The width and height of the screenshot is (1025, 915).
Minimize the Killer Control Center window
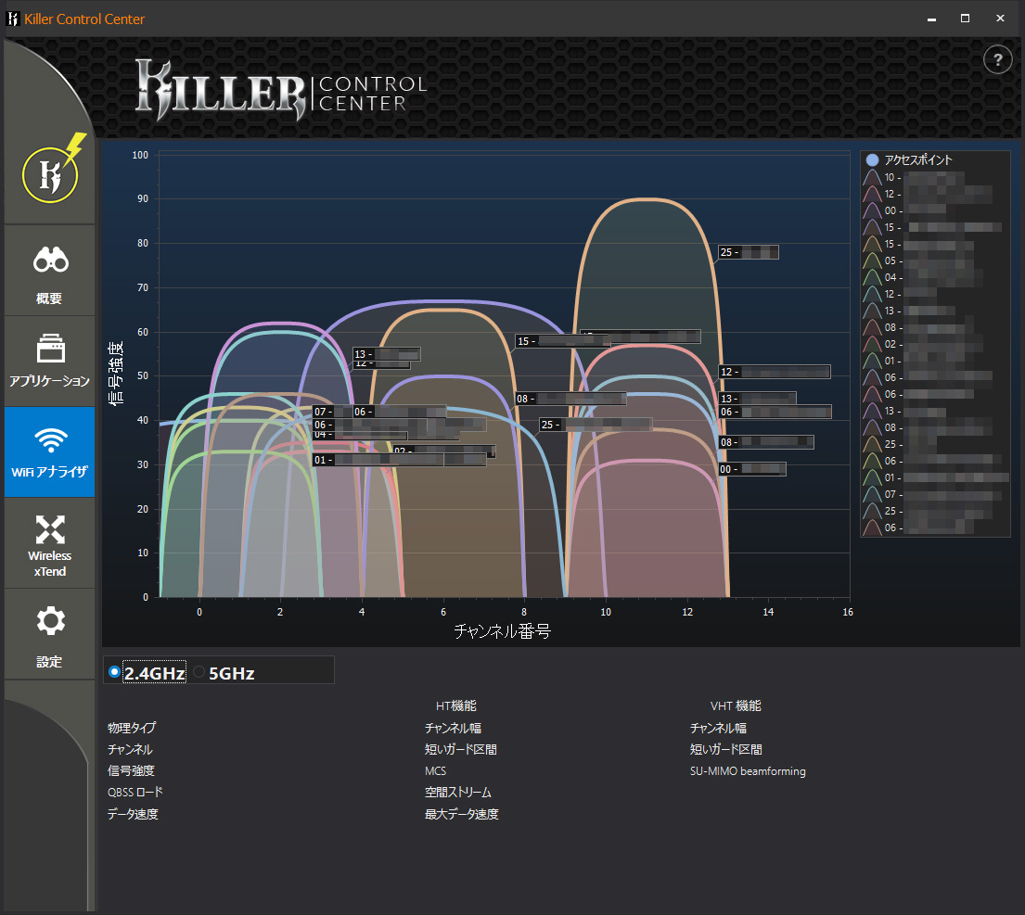point(931,19)
